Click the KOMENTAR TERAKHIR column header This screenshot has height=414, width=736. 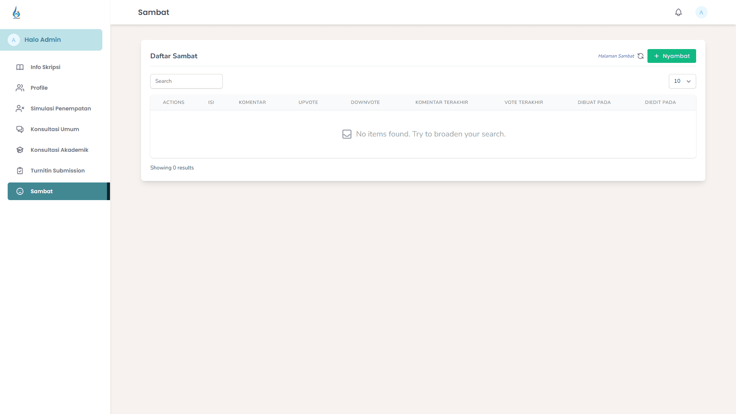[x=441, y=102]
